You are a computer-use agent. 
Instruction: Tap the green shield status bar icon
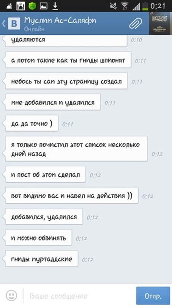(32, 6)
